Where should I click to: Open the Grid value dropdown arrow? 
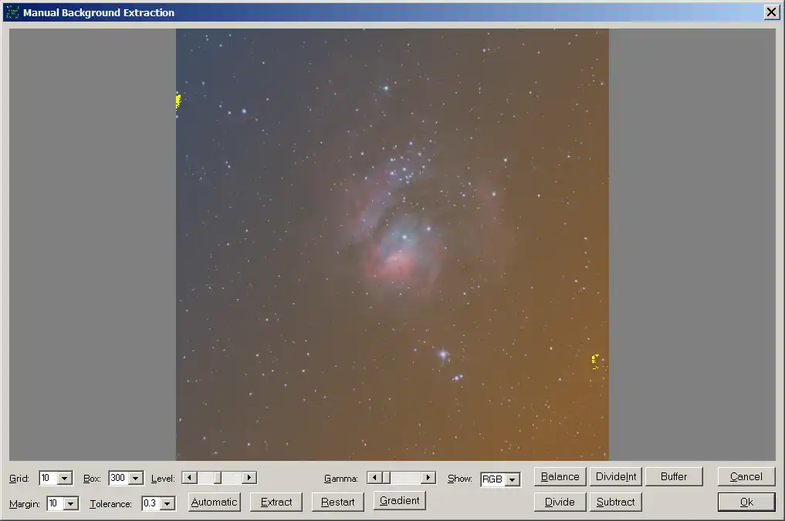[x=64, y=479]
